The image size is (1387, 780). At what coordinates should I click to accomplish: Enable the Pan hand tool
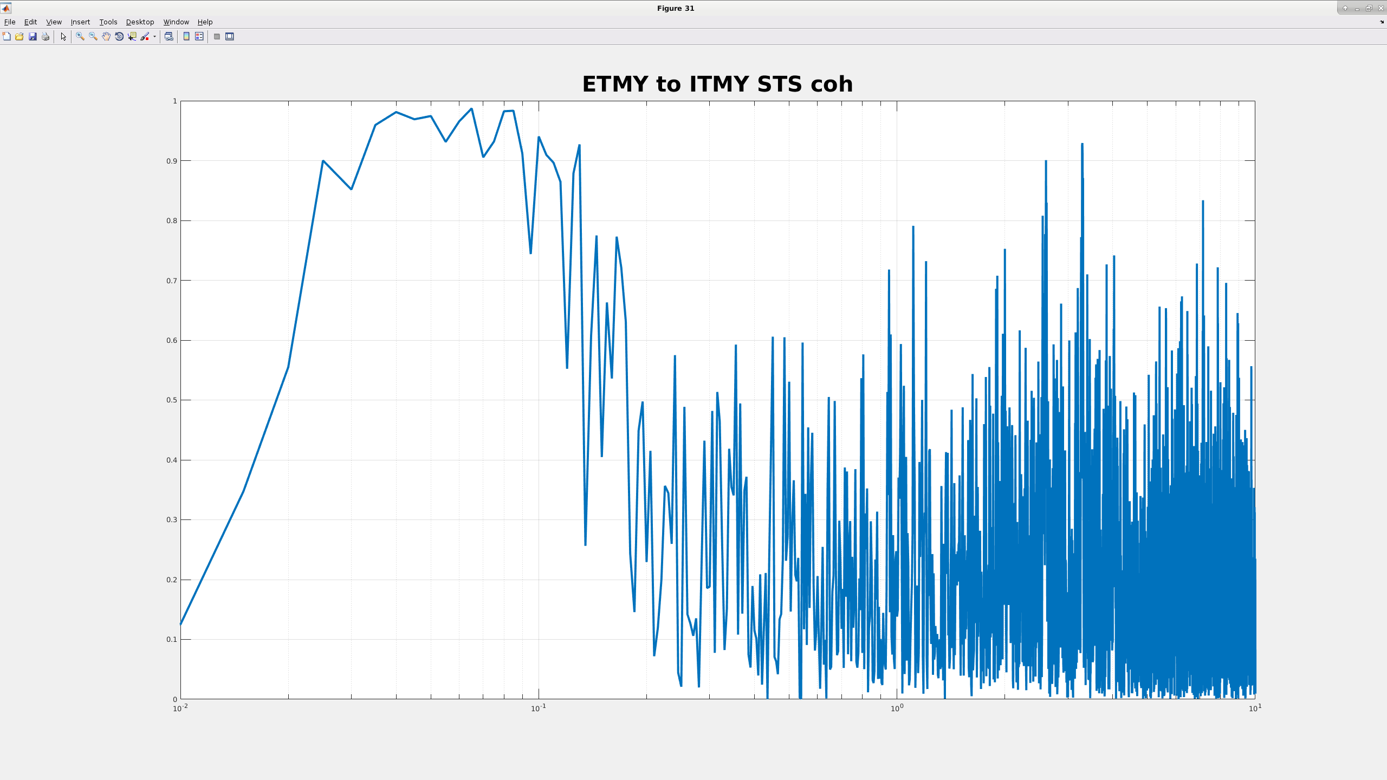(106, 36)
